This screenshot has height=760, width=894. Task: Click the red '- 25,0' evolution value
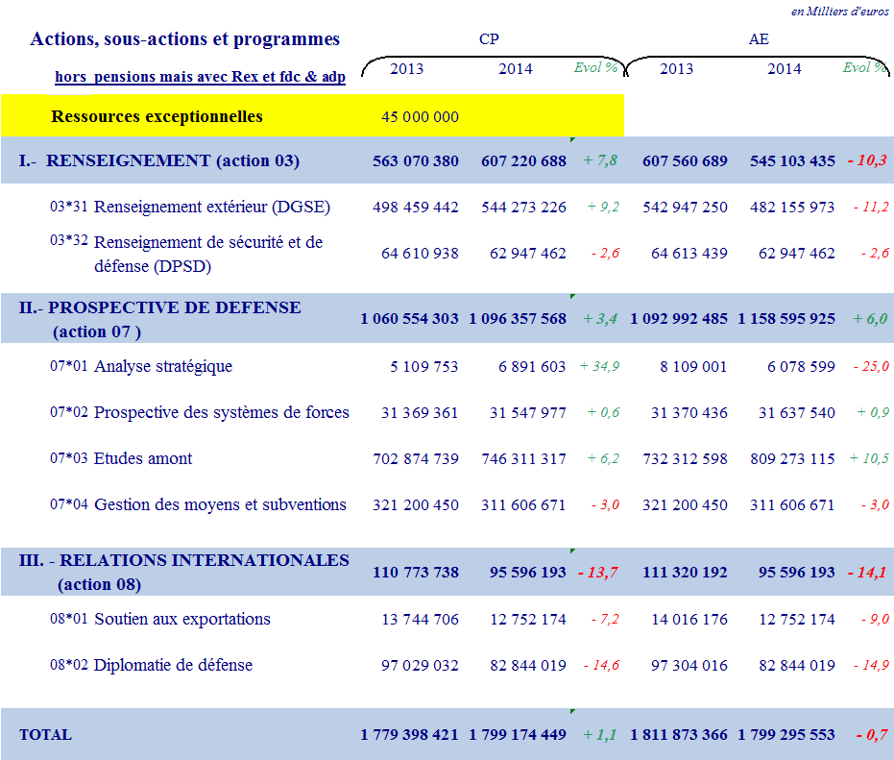click(870, 366)
